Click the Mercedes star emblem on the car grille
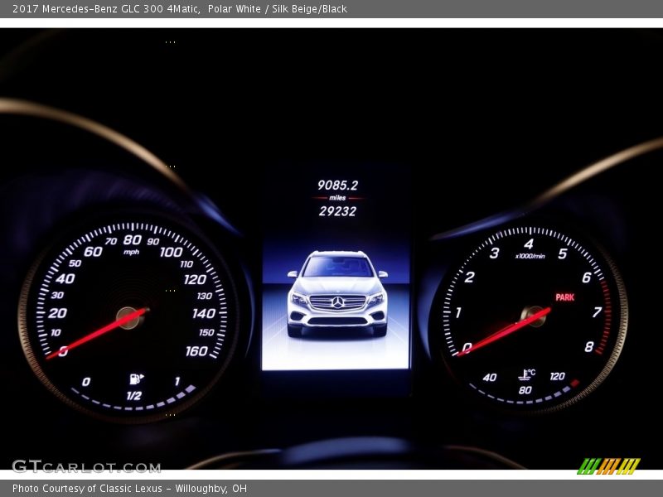663x497 pixels. (337, 302)
